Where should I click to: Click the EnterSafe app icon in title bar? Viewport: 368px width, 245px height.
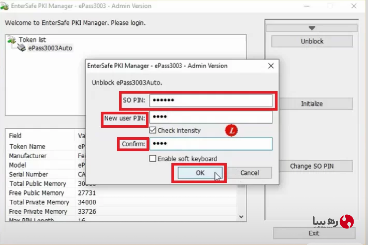5,6
